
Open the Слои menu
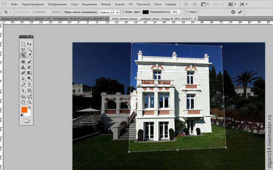(x=74, y=4)
